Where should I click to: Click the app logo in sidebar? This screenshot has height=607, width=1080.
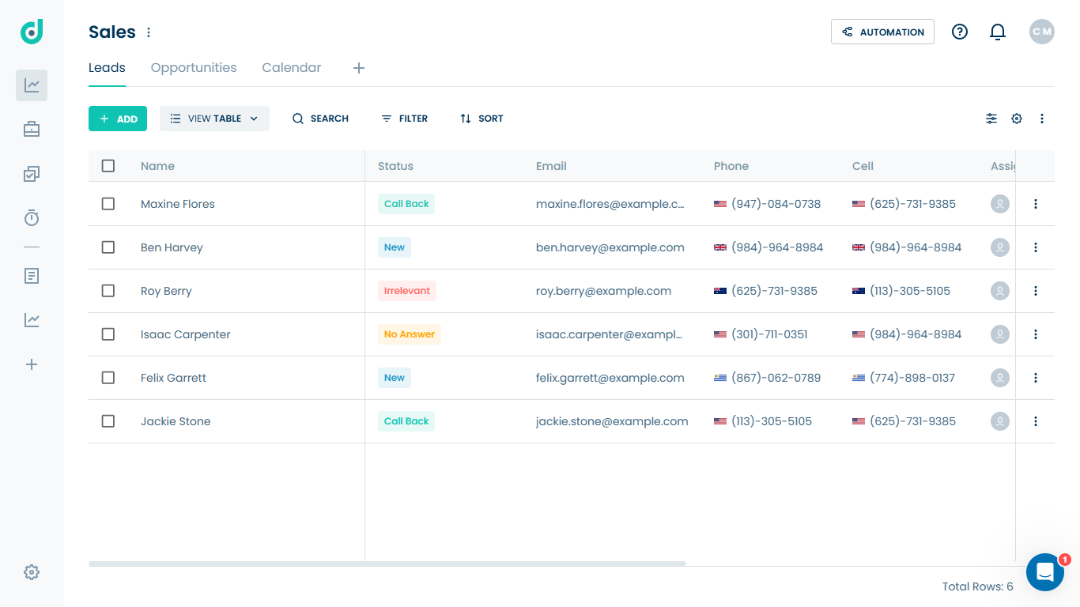pos(32,32)
